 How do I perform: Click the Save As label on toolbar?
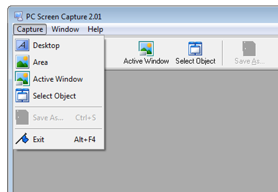[x=249, y=61]
